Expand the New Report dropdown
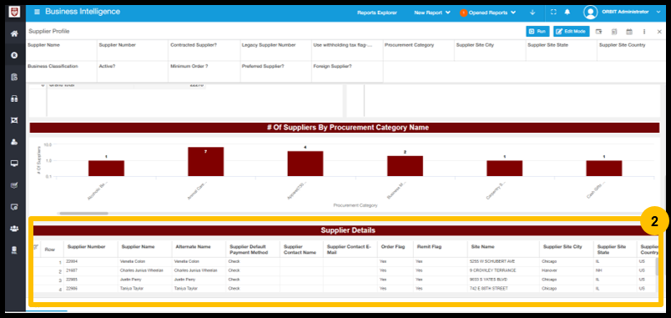The height and width of the screenshot is (318, 671). pyautogui.click(x=431, y=13)
